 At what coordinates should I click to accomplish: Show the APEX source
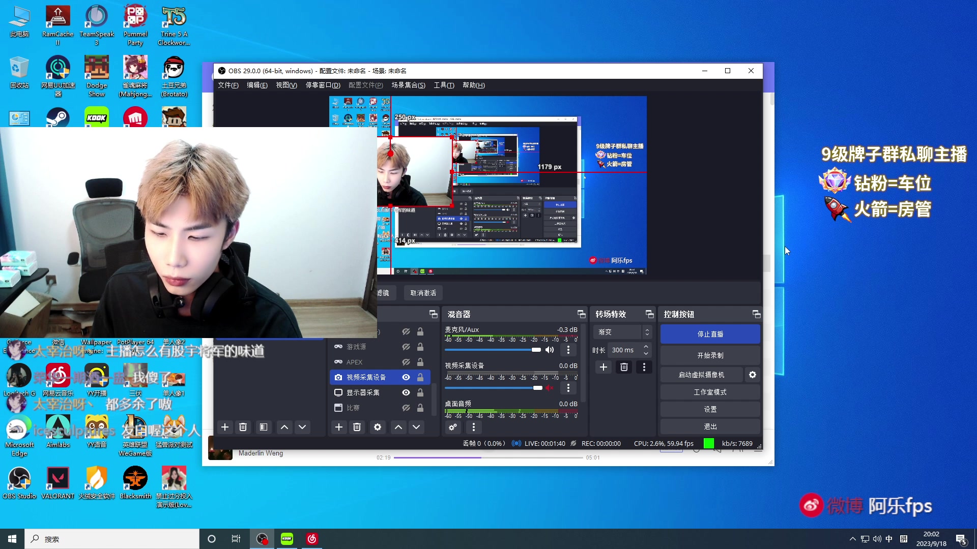click(x=406, y=362)
